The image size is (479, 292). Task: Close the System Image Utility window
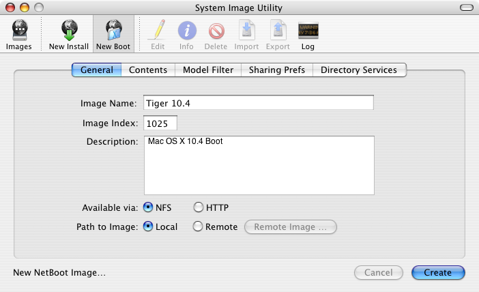(10, 8)
